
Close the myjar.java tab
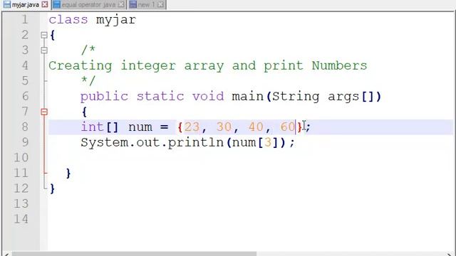[44, 5]
